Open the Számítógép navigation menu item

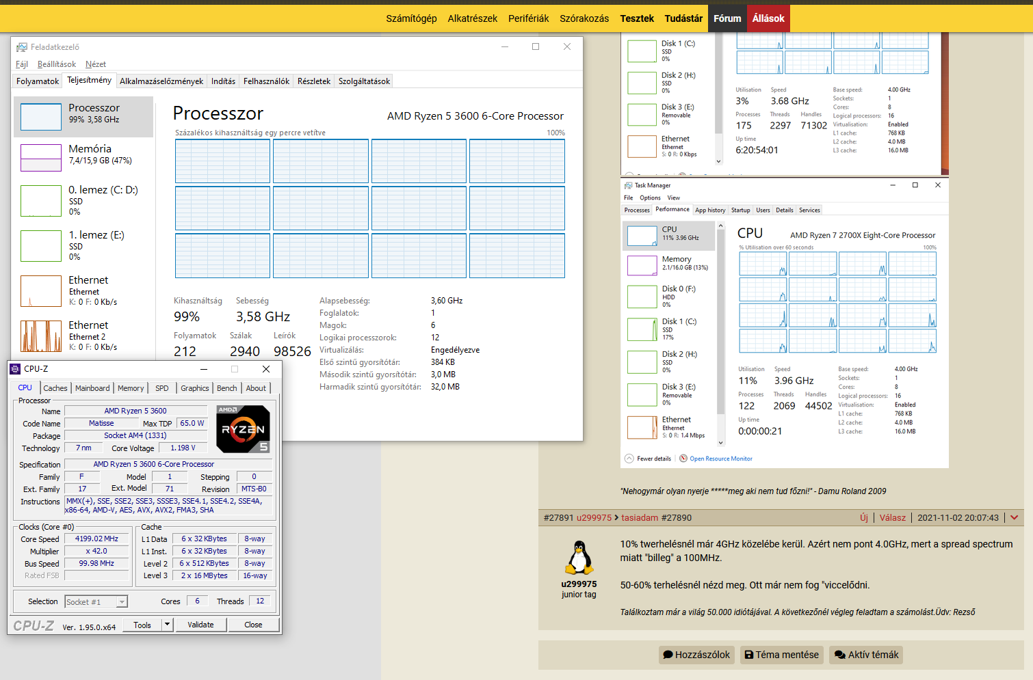[x=411, y=18]
